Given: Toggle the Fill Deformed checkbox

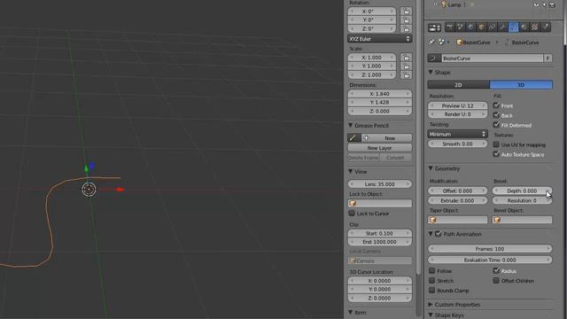Looking at the screenshot, I should (x=496, y=125).
